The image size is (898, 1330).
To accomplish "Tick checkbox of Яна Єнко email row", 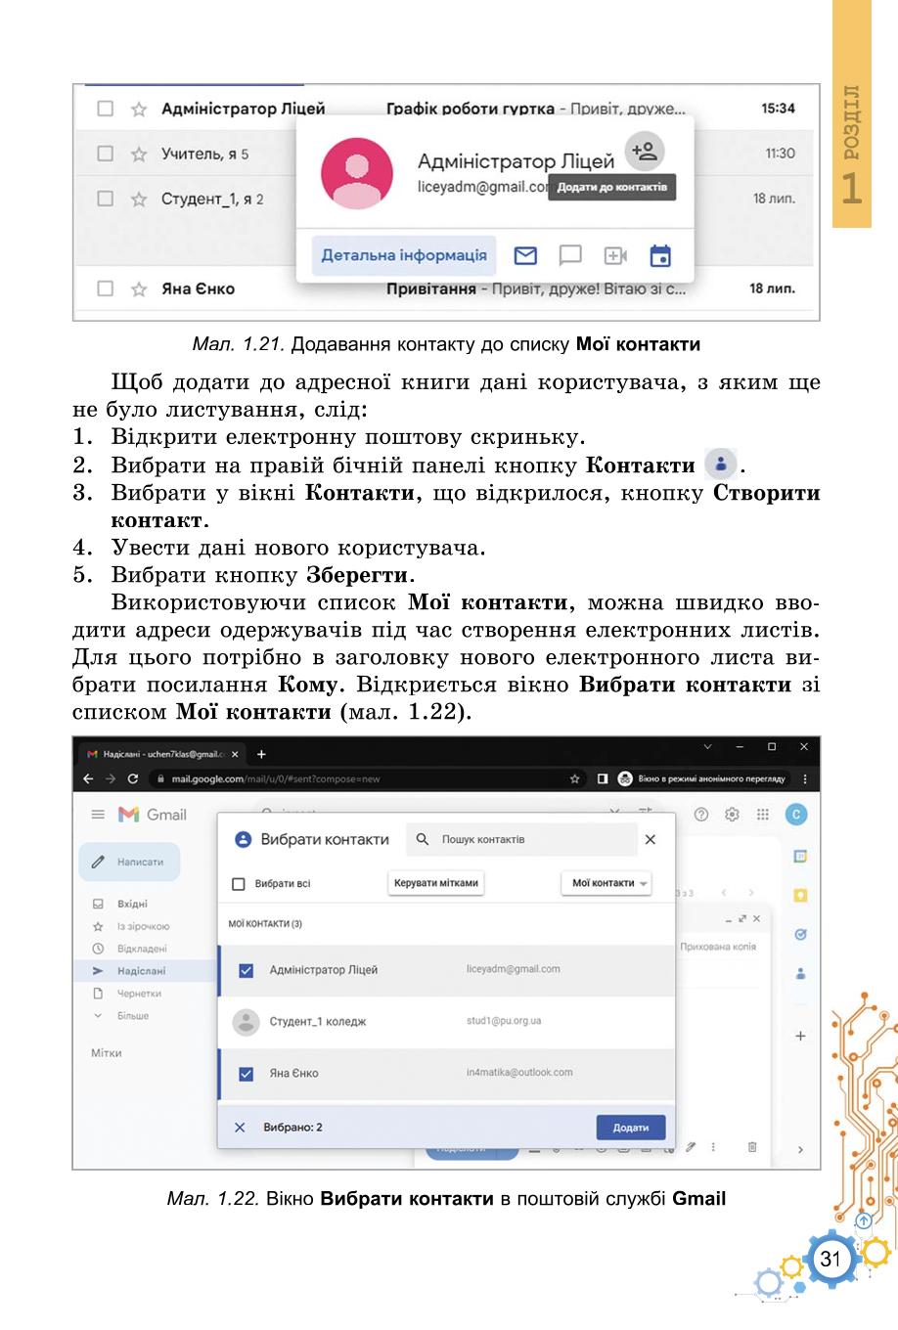I will tap(105, 288).
